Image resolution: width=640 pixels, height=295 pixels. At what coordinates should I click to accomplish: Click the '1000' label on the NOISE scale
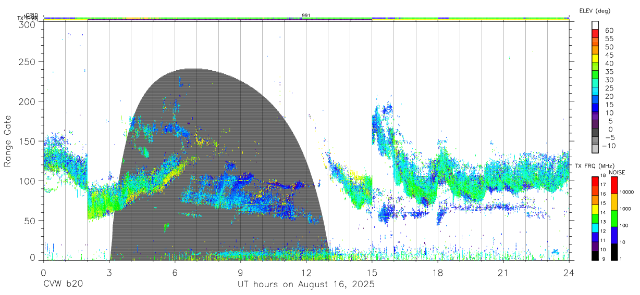coord(626,209)
